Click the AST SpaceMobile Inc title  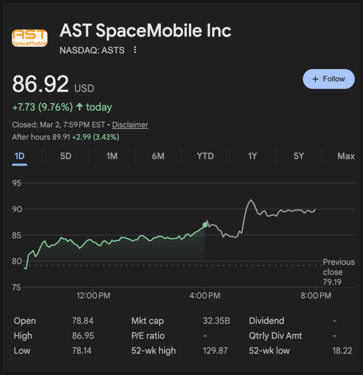[145, 31]
